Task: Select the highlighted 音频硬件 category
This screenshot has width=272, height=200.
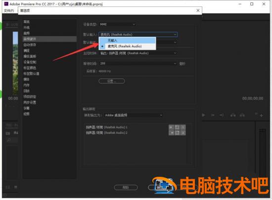Action: (49, 39)
